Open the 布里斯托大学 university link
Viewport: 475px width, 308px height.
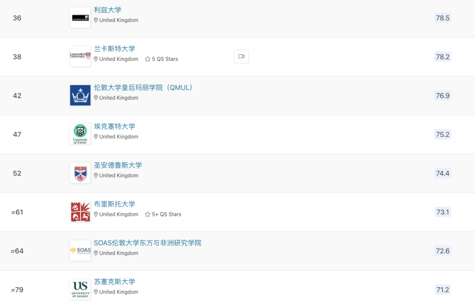(x=114, y=204)
